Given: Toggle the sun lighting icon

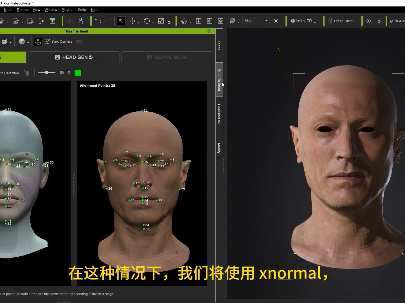Looking at the screenshot, I should (276, 21).
